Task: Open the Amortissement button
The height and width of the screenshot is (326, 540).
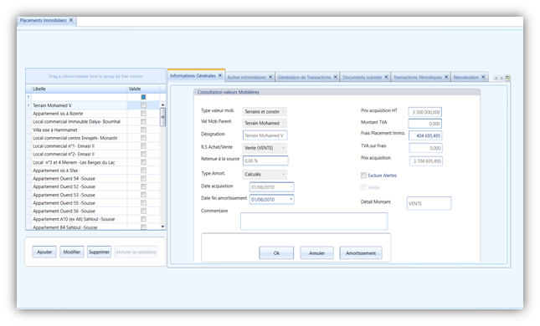Action: point(361,252)
